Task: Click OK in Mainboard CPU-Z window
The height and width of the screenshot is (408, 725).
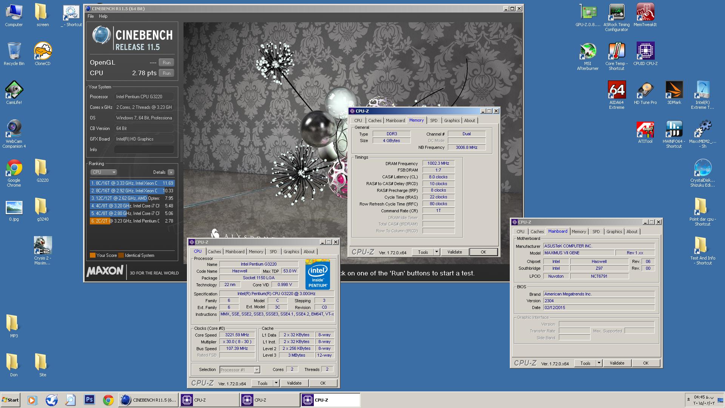Action: tap(646, 363)
